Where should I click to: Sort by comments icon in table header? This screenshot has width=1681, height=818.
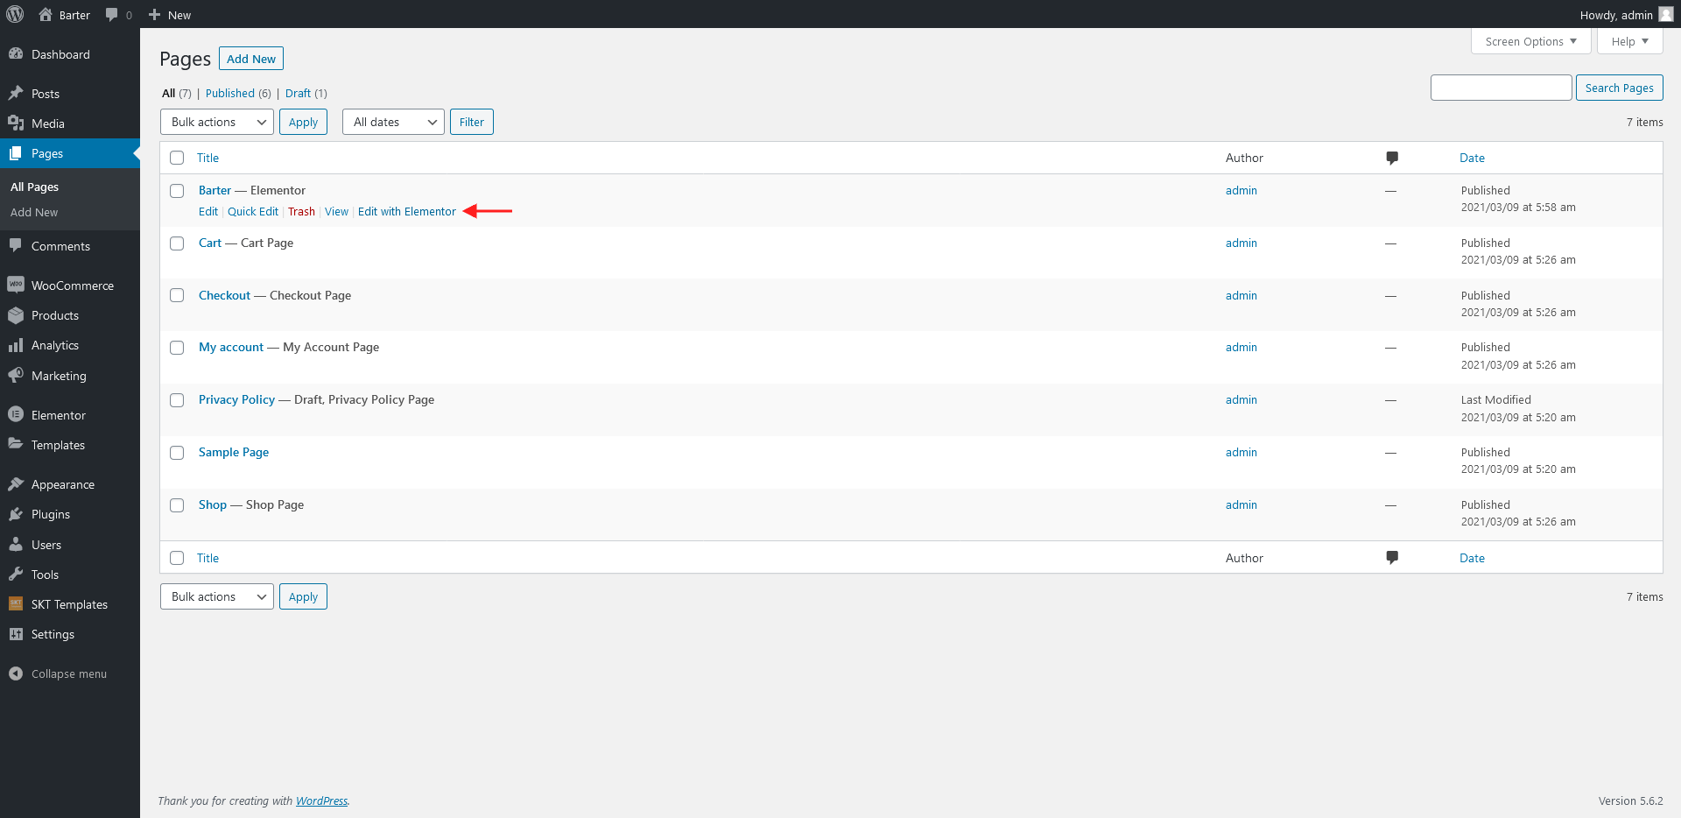tap(1392, 158)
